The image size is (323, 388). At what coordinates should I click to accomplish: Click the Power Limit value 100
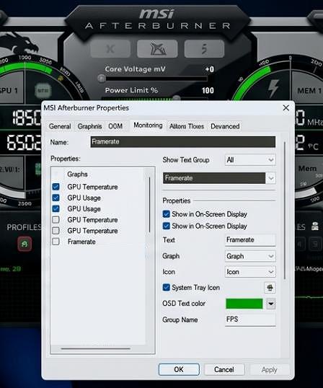208,90
